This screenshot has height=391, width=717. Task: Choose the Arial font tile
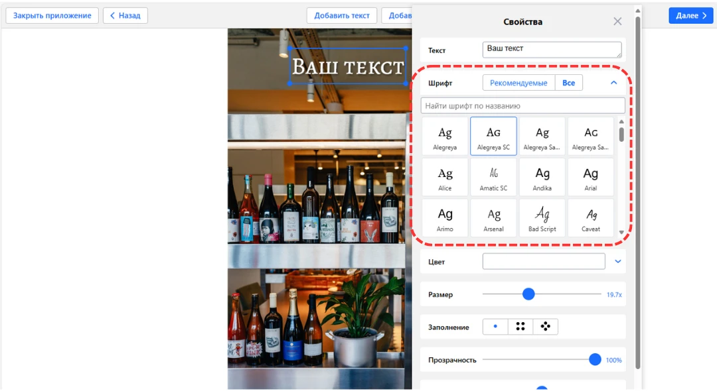tap(591, 178)
